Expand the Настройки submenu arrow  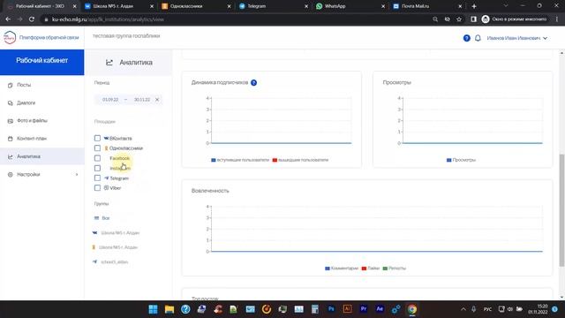tap(77, 175)
